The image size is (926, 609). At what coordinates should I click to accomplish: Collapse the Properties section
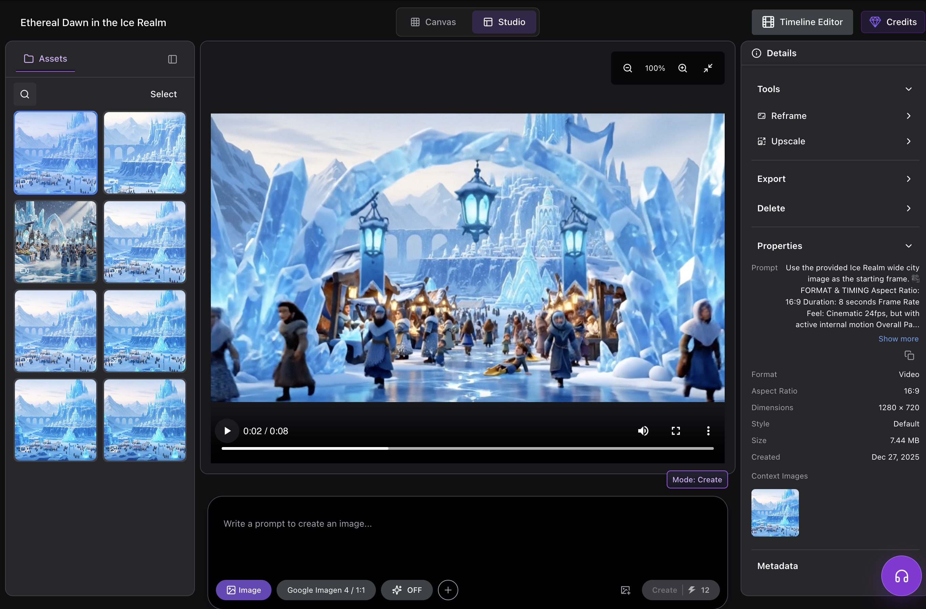tap(908, 246)
